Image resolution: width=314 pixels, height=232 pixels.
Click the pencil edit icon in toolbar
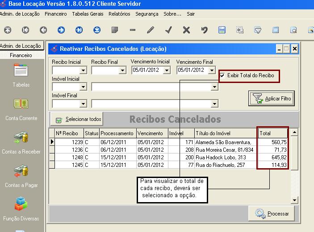pyautogui.click(x=151, y=30)
